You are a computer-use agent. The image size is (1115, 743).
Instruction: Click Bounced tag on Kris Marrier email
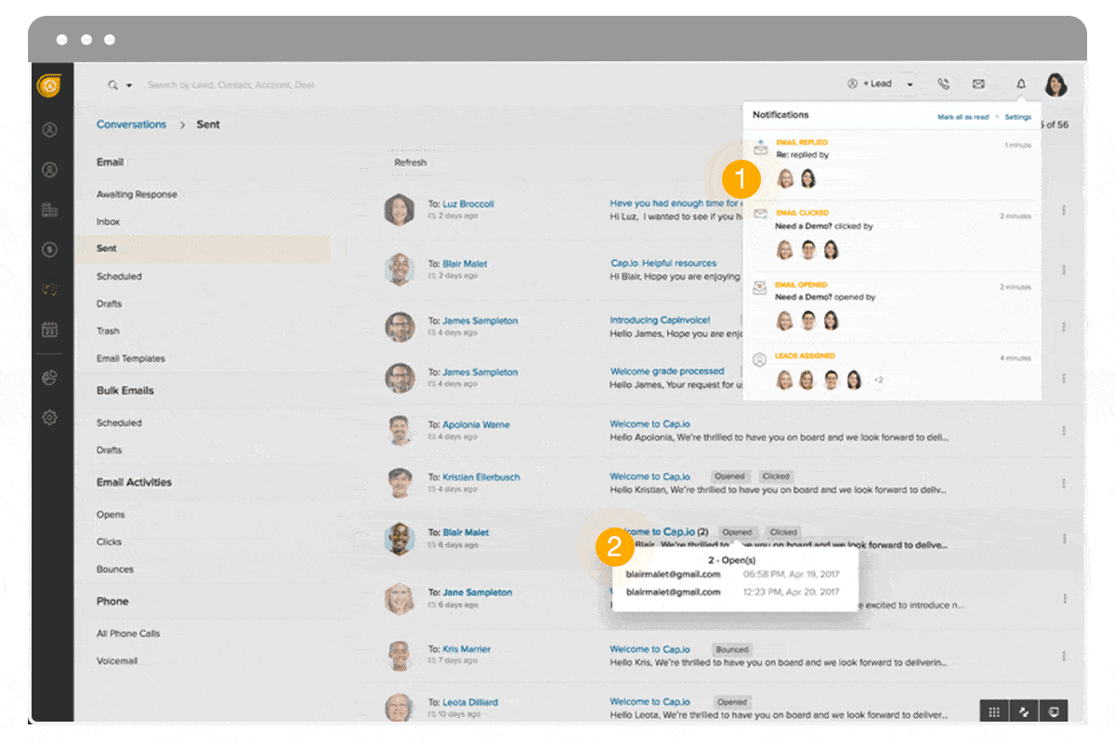point(732,649)
